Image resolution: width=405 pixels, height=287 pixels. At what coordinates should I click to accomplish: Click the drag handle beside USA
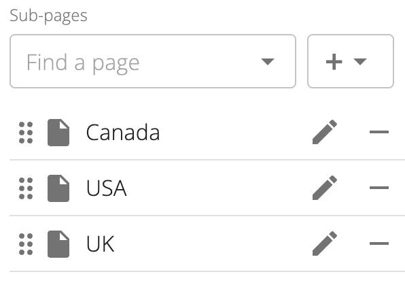pyautogui.click(x=26, y=188)
